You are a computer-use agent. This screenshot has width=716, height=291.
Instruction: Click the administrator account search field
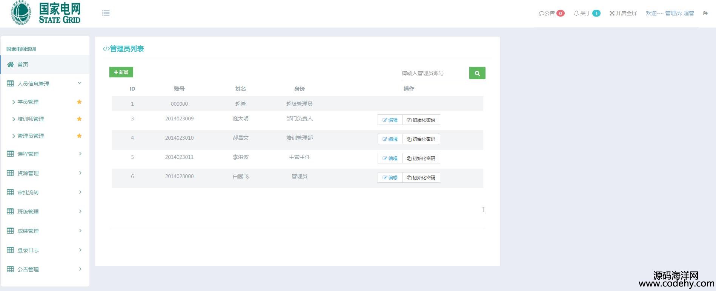click(435, 73)
